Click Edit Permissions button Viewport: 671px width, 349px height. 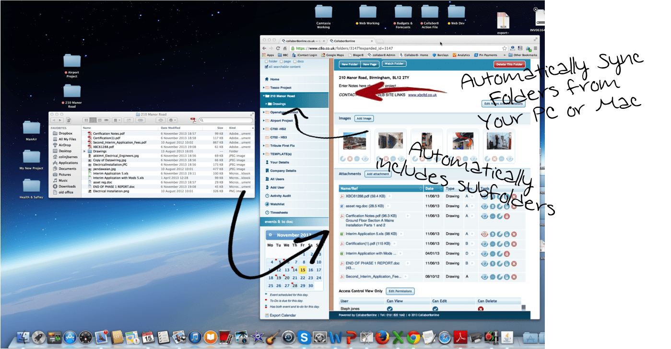[x=400, y=291]
